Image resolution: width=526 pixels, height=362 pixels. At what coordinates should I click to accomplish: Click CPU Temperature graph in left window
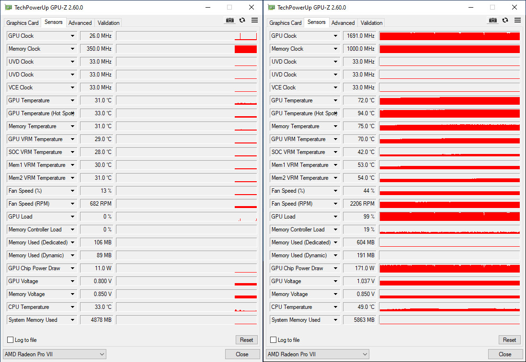(x=186, y=307)
